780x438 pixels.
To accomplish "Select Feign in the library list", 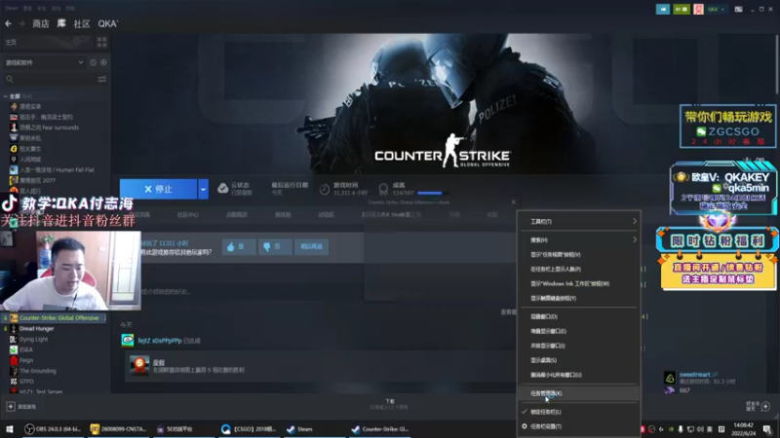I will tap(26, 360).
